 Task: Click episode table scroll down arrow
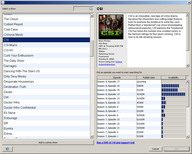pos(187,137)
